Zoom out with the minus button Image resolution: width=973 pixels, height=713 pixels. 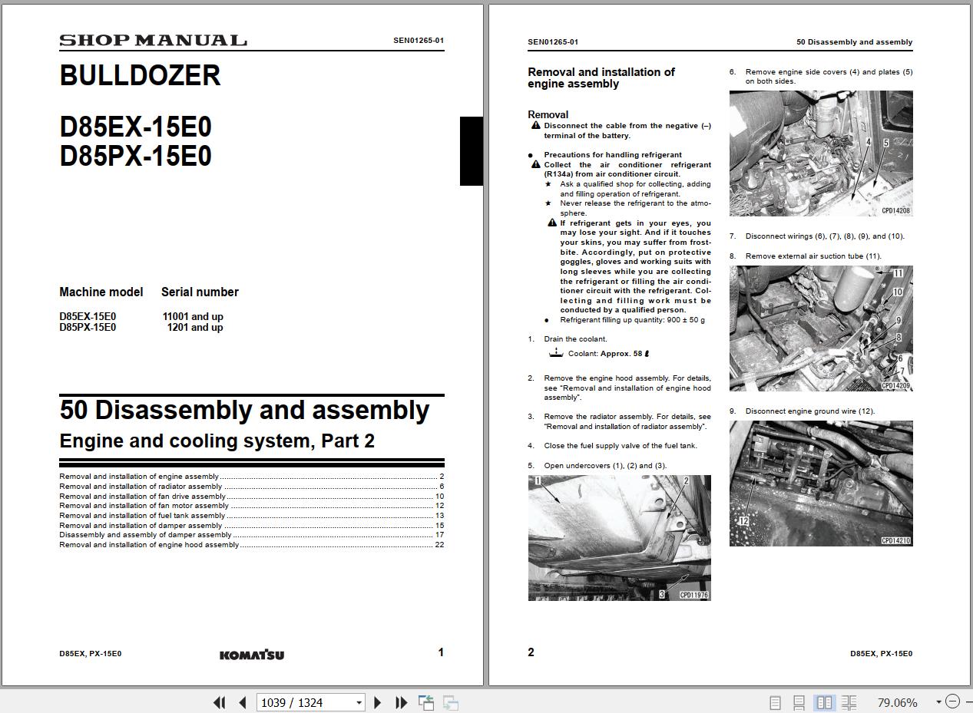click(x=952, y=701)
